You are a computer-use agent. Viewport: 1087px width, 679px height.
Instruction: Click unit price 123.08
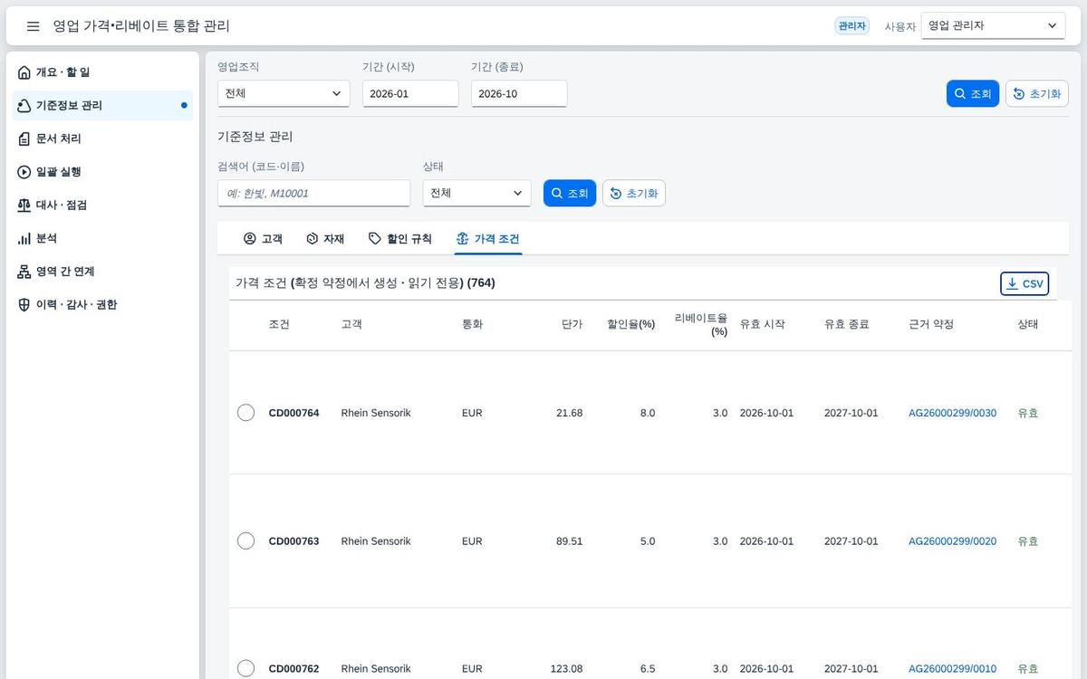click(567, 669)
